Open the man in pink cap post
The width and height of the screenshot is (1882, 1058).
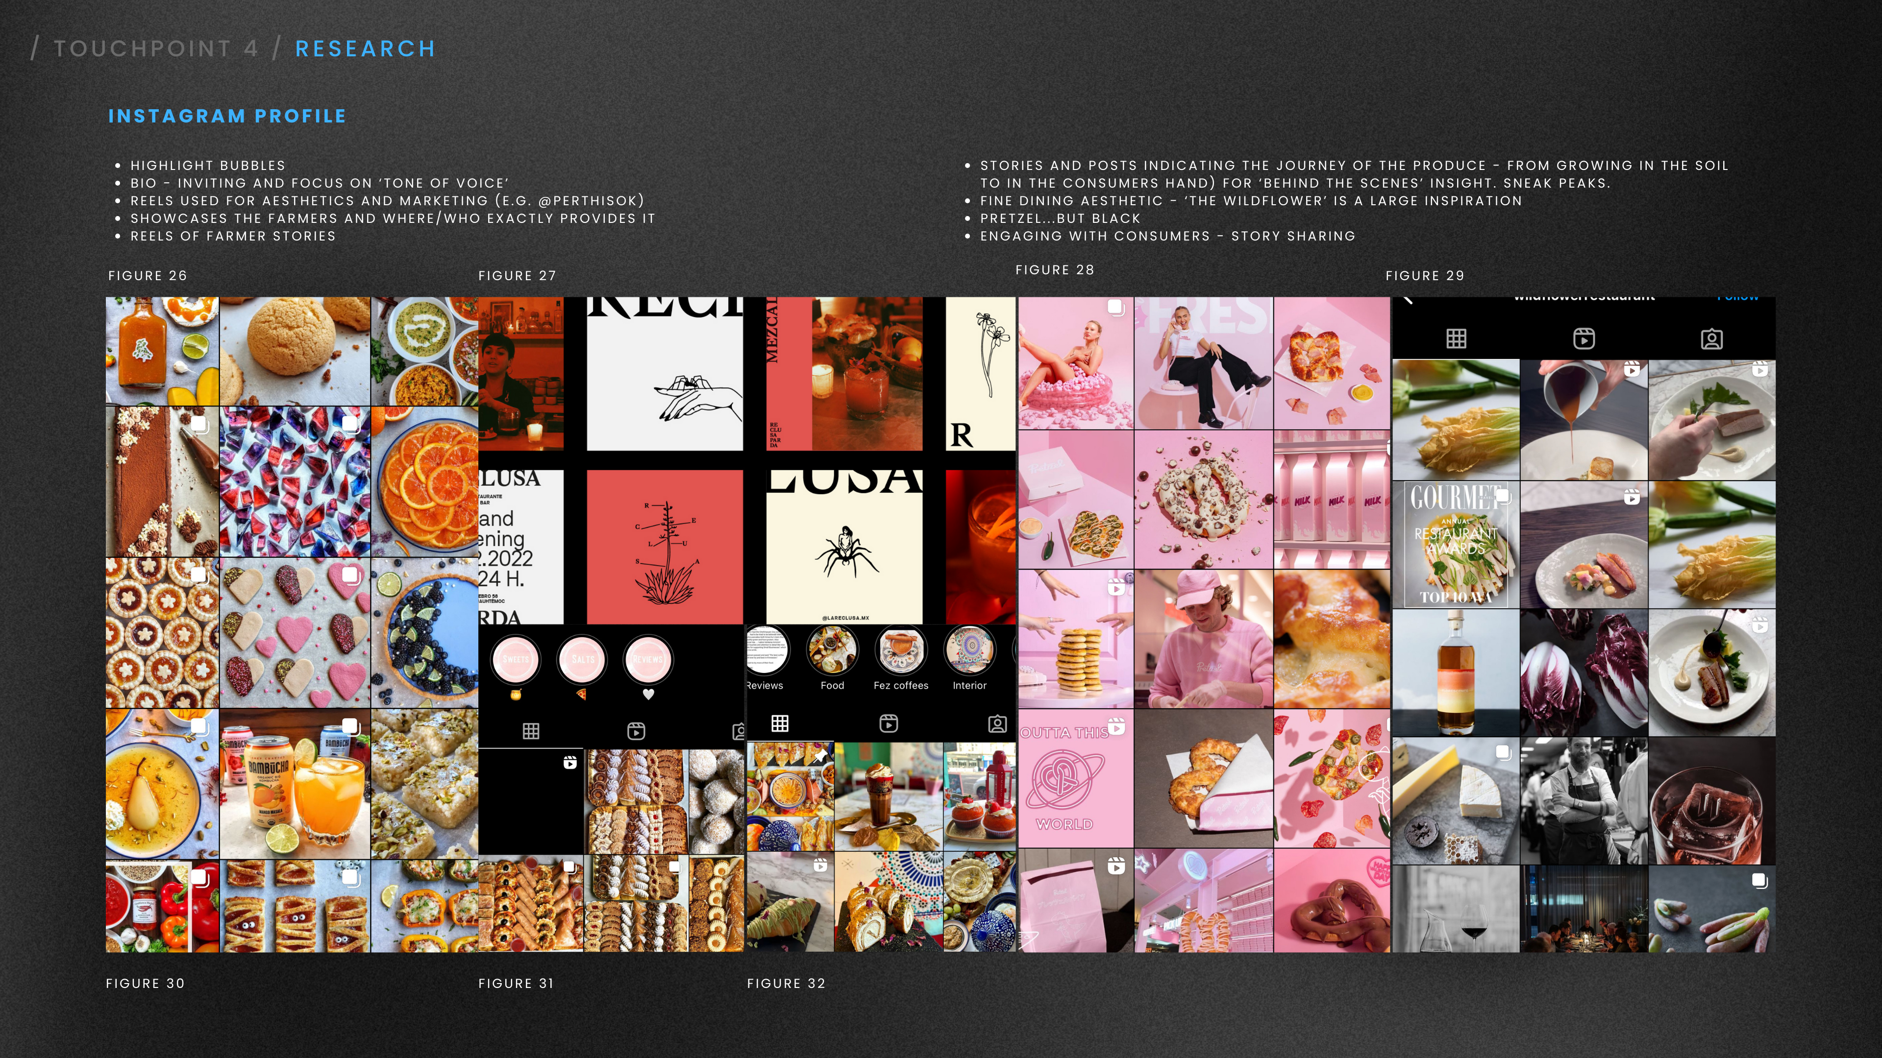[x=1203, y=639]
